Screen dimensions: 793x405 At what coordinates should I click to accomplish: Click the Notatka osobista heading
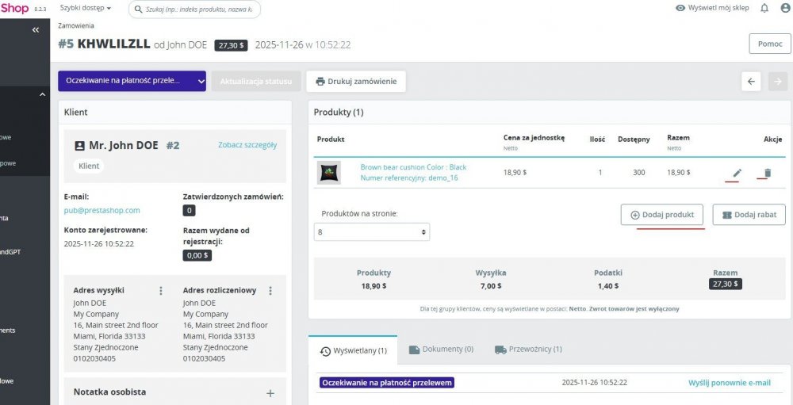pos(109,392)
